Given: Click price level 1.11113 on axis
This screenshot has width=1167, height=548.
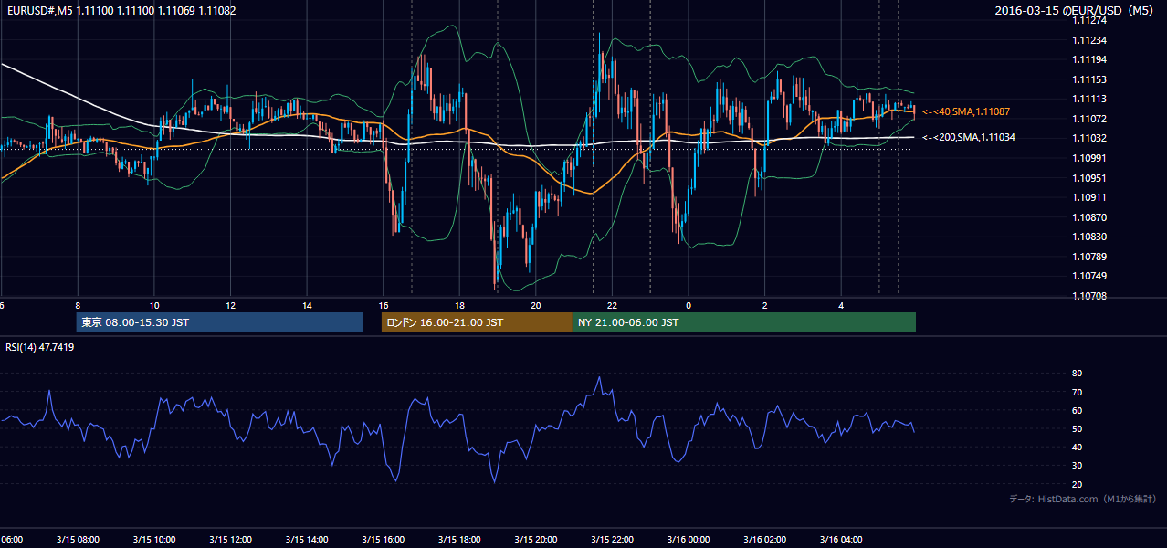Looking at the screenshot, I should tap(1089, 99).
